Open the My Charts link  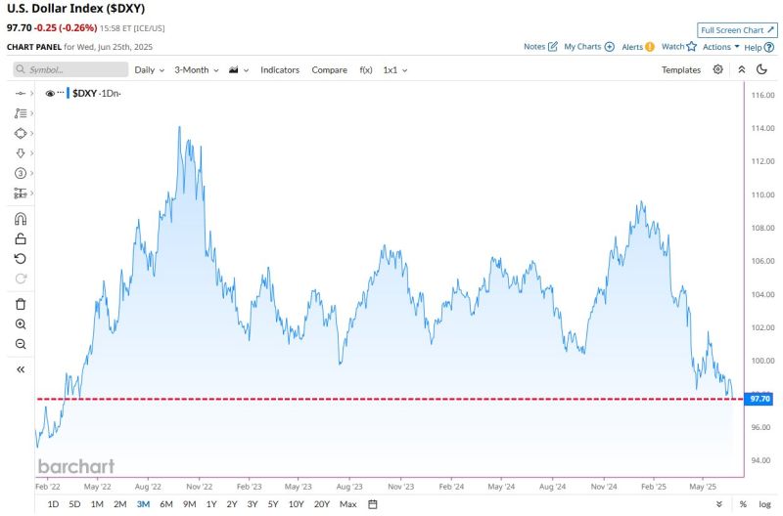click(588, 46)
